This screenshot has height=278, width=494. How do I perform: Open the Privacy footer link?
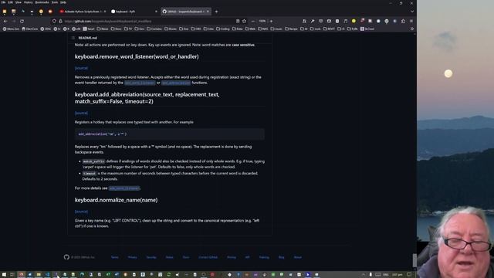132,257
